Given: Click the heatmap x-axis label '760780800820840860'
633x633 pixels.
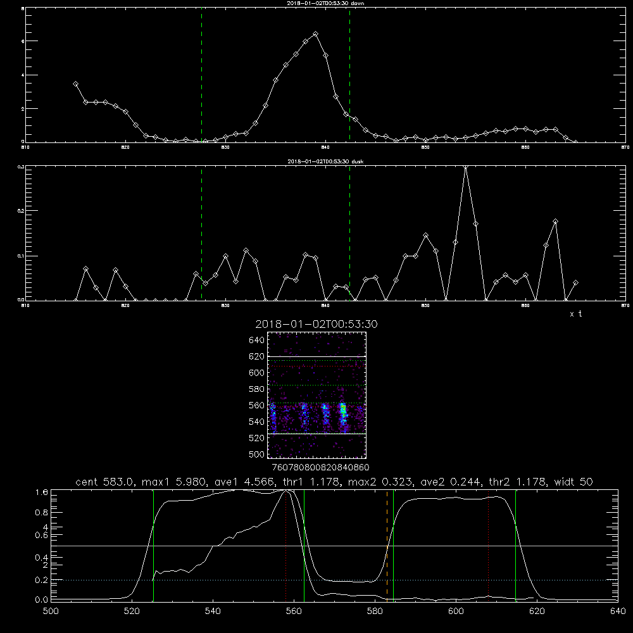Looking at the screenshot, I should [320, 467].
